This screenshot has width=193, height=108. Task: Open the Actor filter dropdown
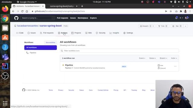click(174, 58)
